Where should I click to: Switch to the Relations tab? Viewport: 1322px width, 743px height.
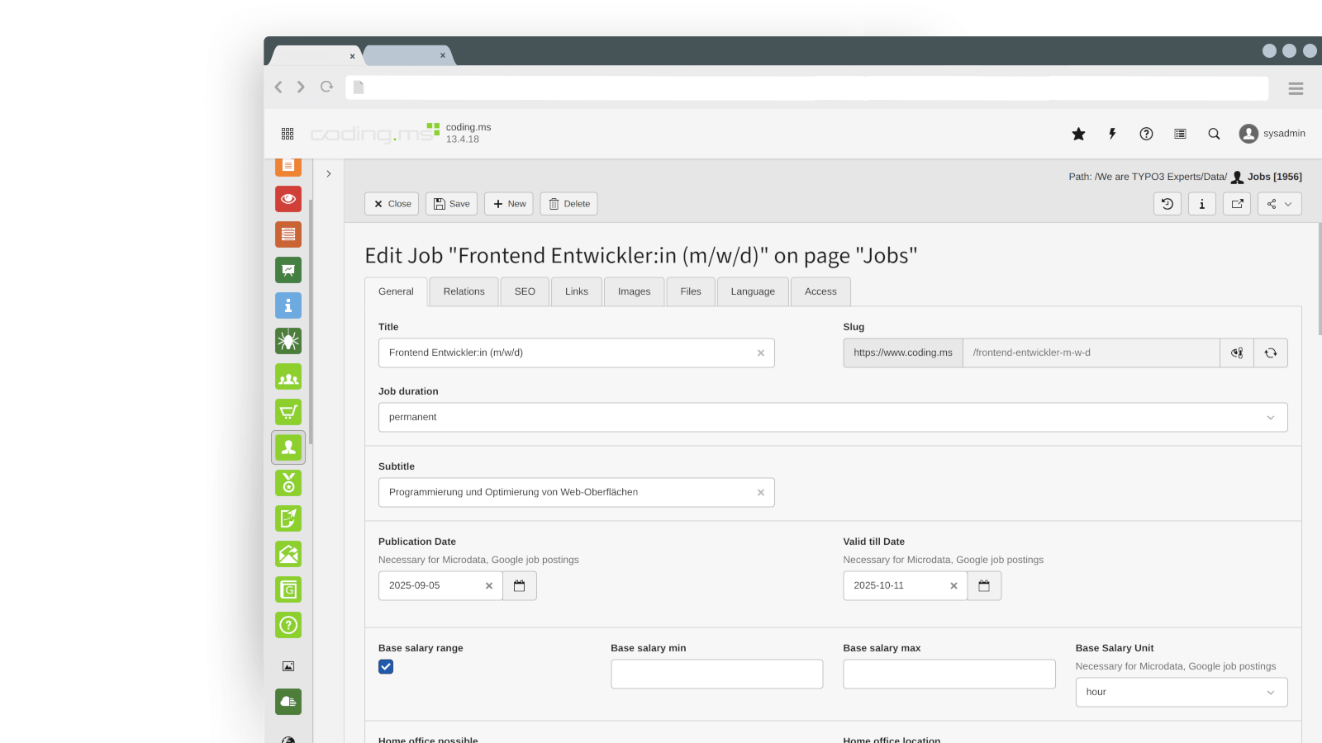(x=464, y=291)
